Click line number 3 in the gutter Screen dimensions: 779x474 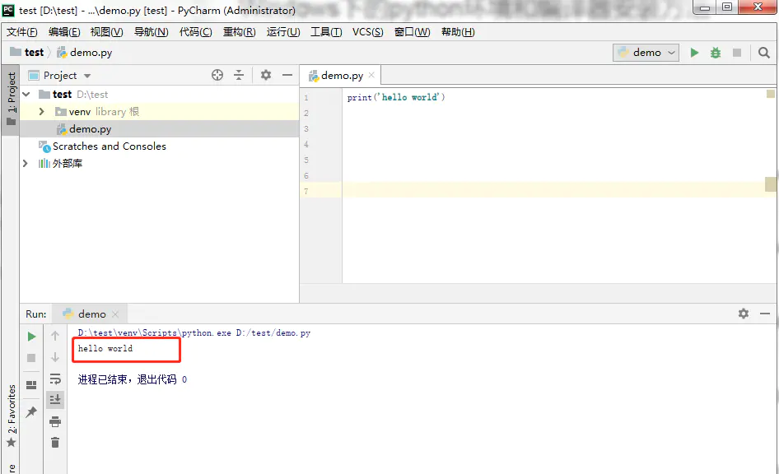pyautogui.click(x=306, y=128)
